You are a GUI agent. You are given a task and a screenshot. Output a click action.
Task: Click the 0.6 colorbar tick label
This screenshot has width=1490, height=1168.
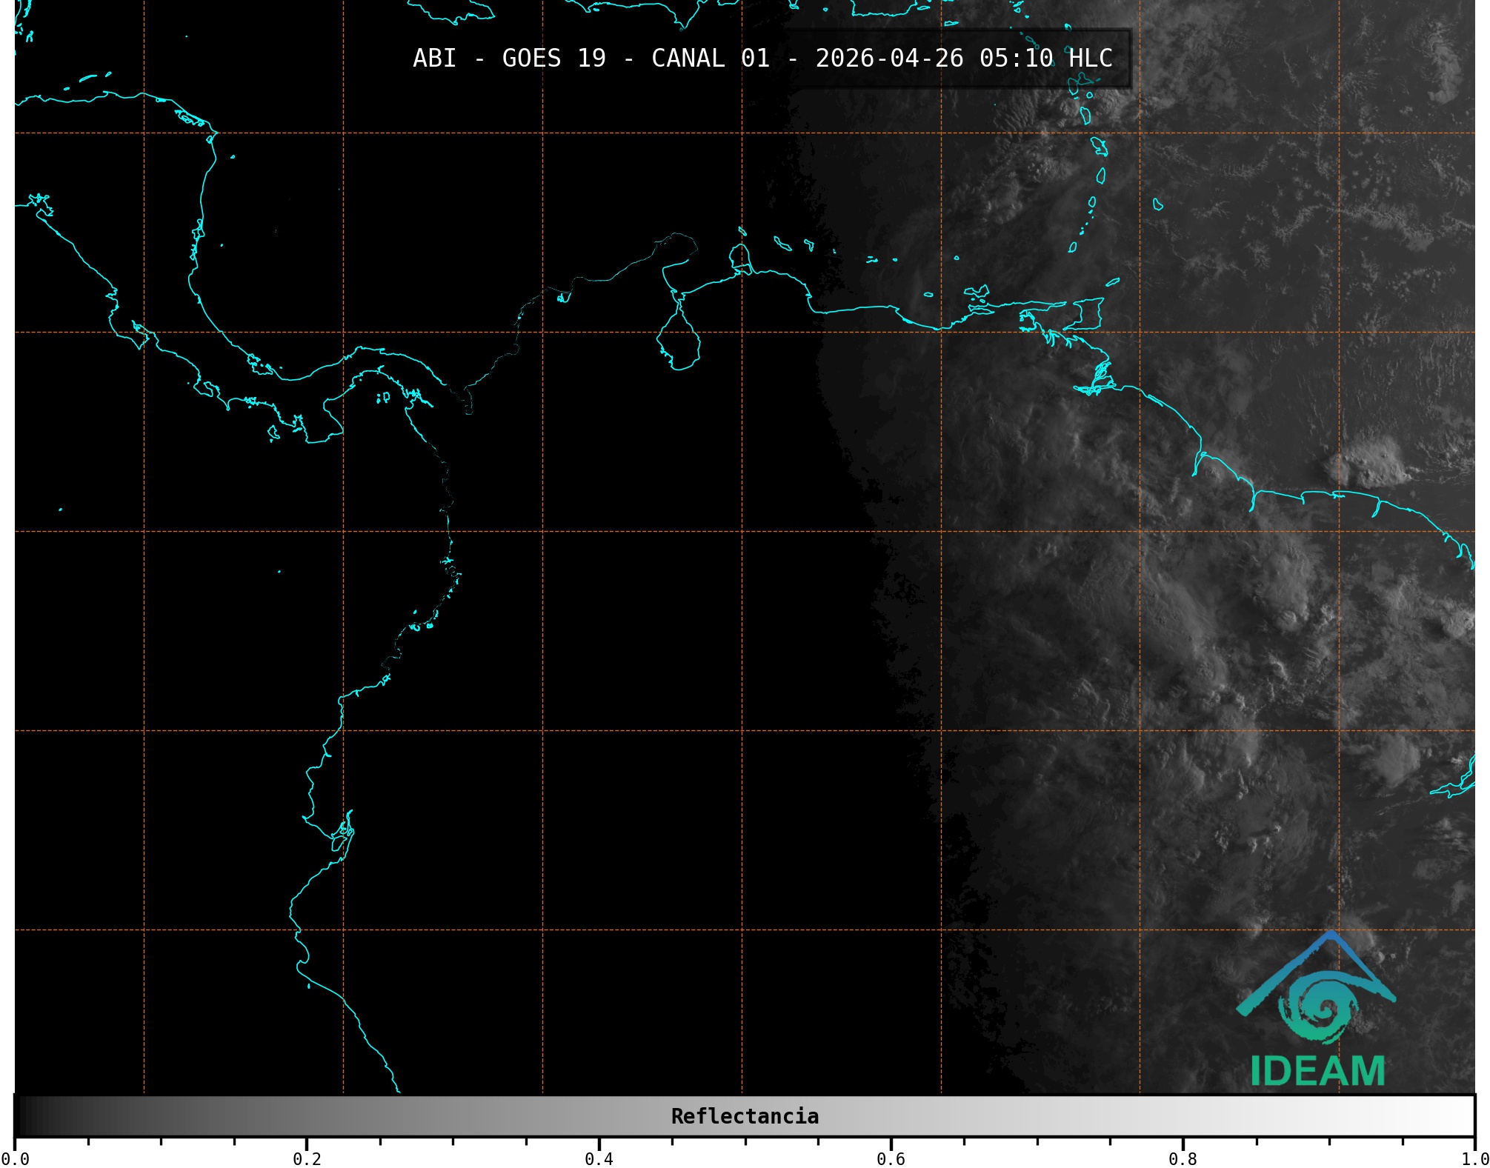pos(891,1159)
